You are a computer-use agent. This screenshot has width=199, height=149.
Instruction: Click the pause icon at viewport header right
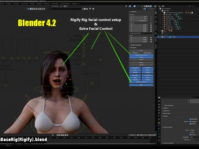click(155, 6)
